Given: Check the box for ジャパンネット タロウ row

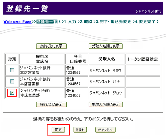Looking at the screenshot, I should click(x=12, y=70).
